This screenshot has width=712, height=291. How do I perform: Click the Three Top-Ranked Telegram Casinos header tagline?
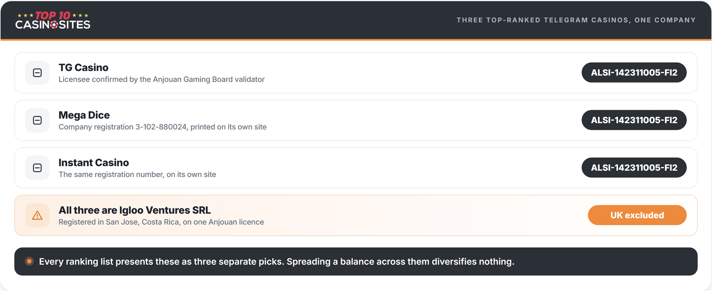tap(576, 20)
